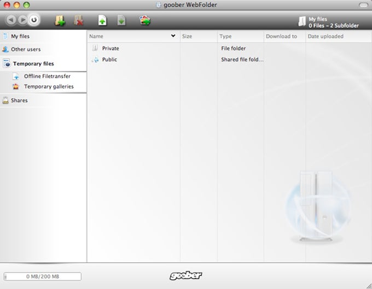Open Offline Filetransfer entry

pyautogui.click(x=47, y=76)
